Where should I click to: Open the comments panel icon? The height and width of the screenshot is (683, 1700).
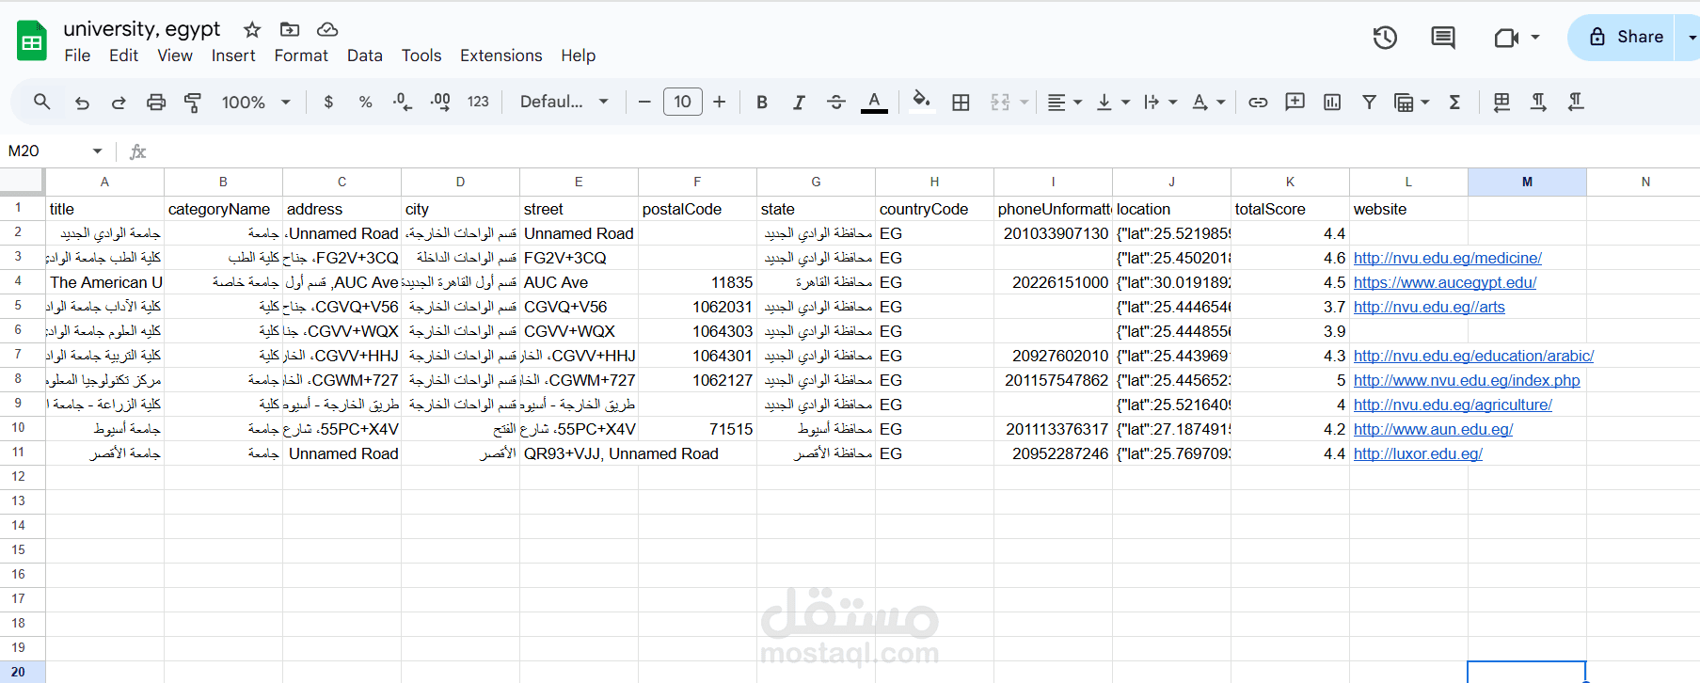pyautogui.click(x=1443, y=38)
